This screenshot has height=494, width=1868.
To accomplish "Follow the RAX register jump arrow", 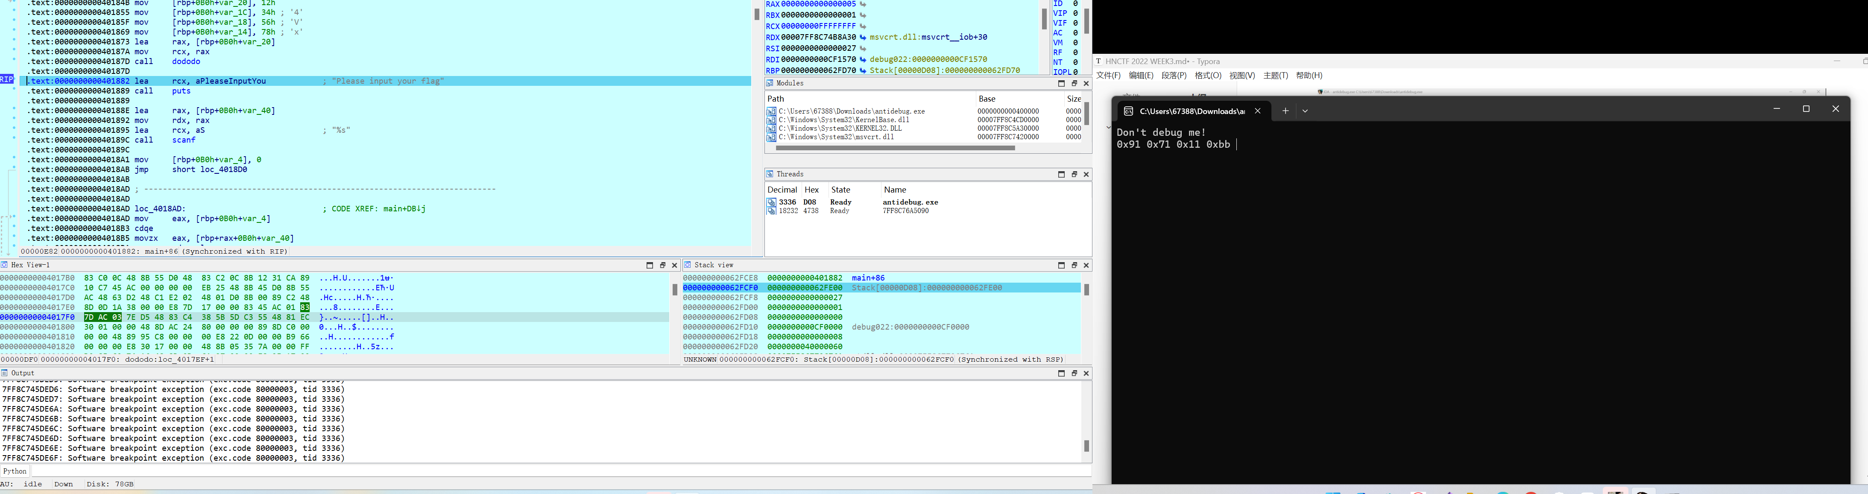I will tap(863, 4).
